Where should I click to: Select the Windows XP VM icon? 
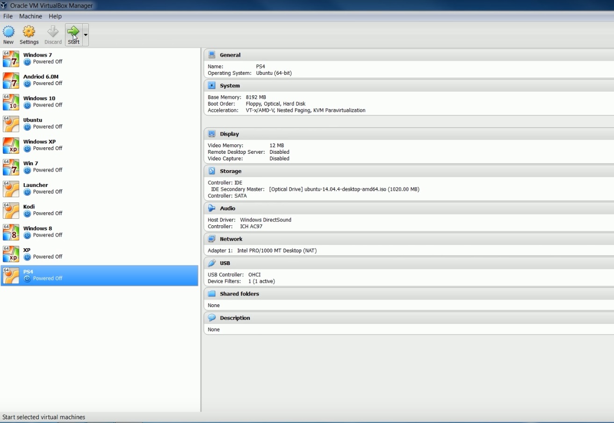pyautogui.click(x=11, y=145)
